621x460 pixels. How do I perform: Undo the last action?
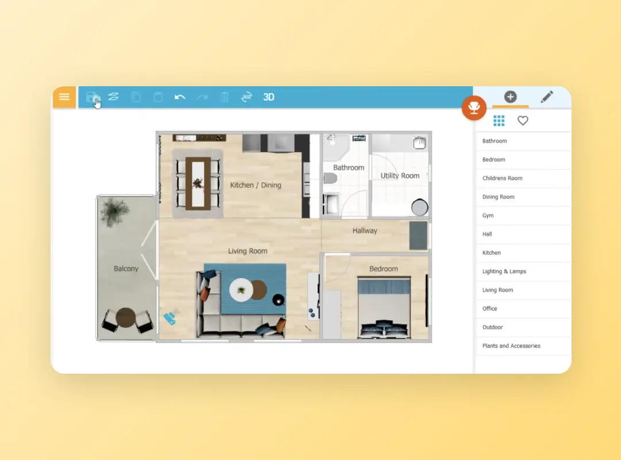coord(180,97)
